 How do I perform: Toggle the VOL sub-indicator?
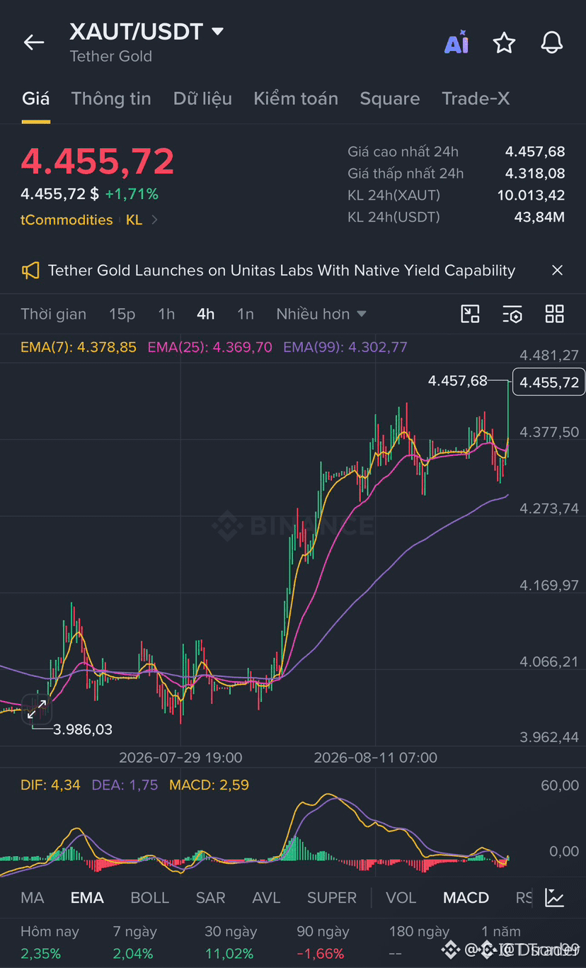401,898
